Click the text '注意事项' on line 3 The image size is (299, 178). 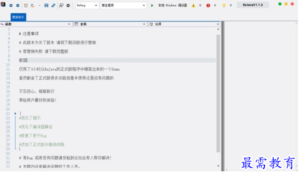(x=31, y=34)
